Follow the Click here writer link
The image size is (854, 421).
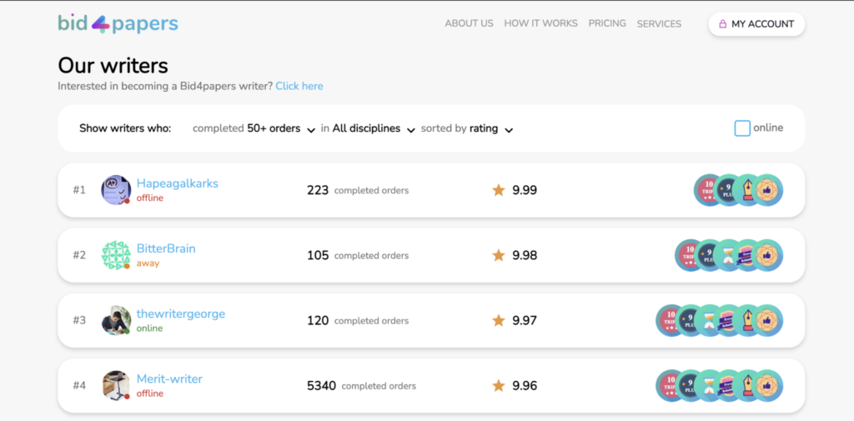tap(299, 86)
